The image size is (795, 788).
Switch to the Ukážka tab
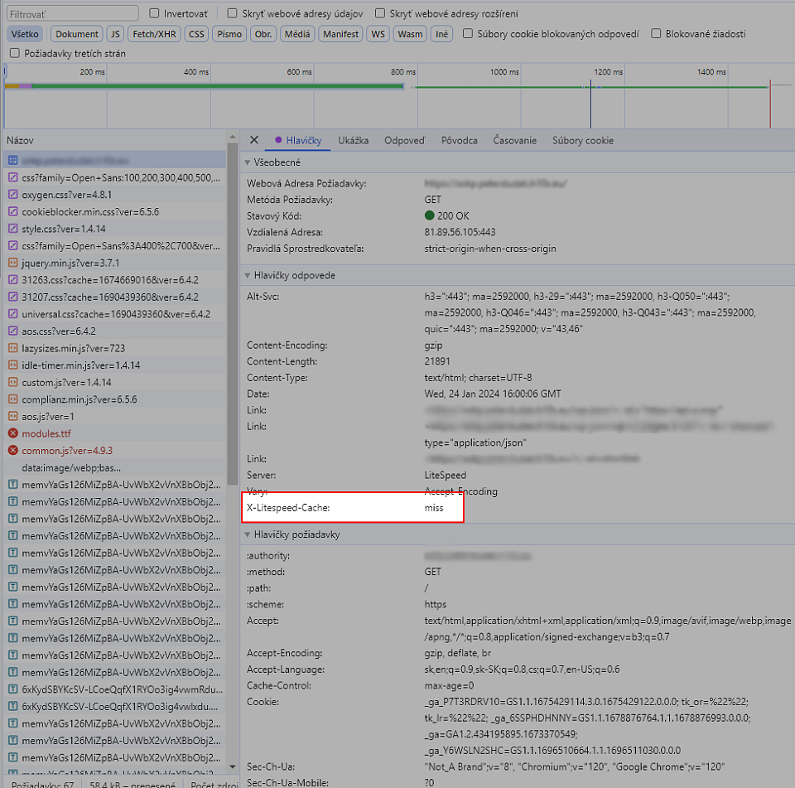click(354, 141)
